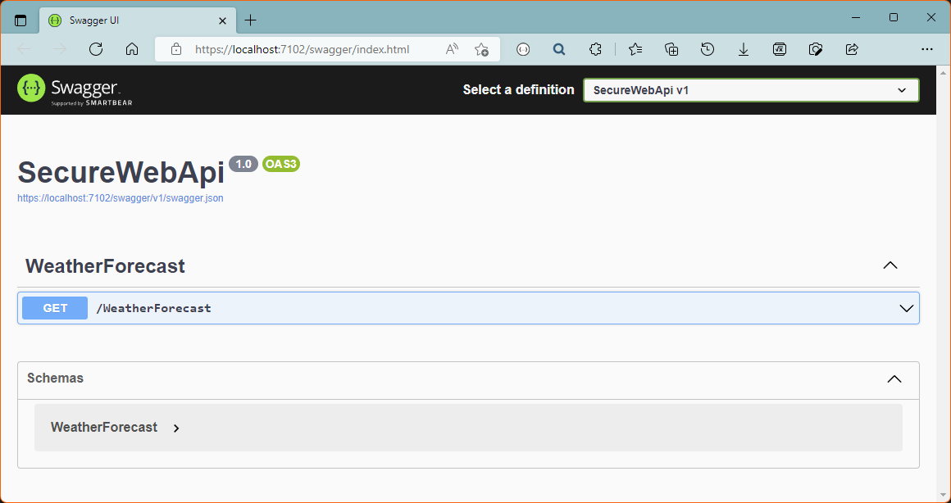Image resolution: width=951 pixels, height=503 pixels.
Task: Collapse the WeatherForecast section chevron
Action: 890,265
